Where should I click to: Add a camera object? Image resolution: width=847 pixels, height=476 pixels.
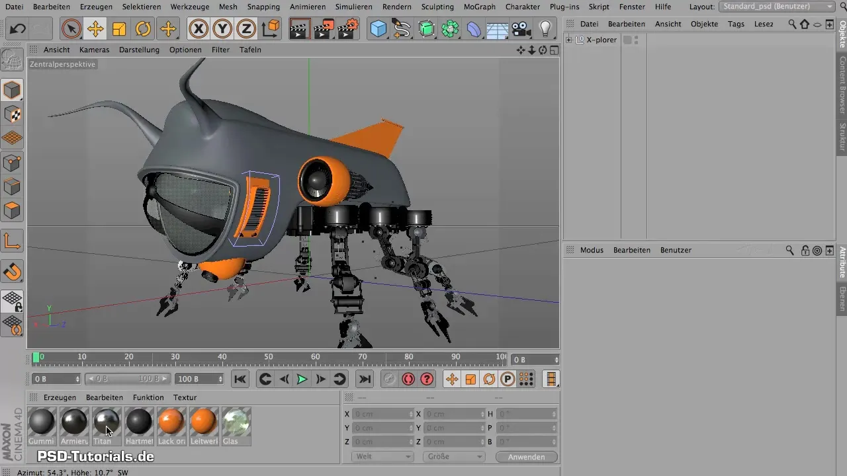(x=521, y=29)
